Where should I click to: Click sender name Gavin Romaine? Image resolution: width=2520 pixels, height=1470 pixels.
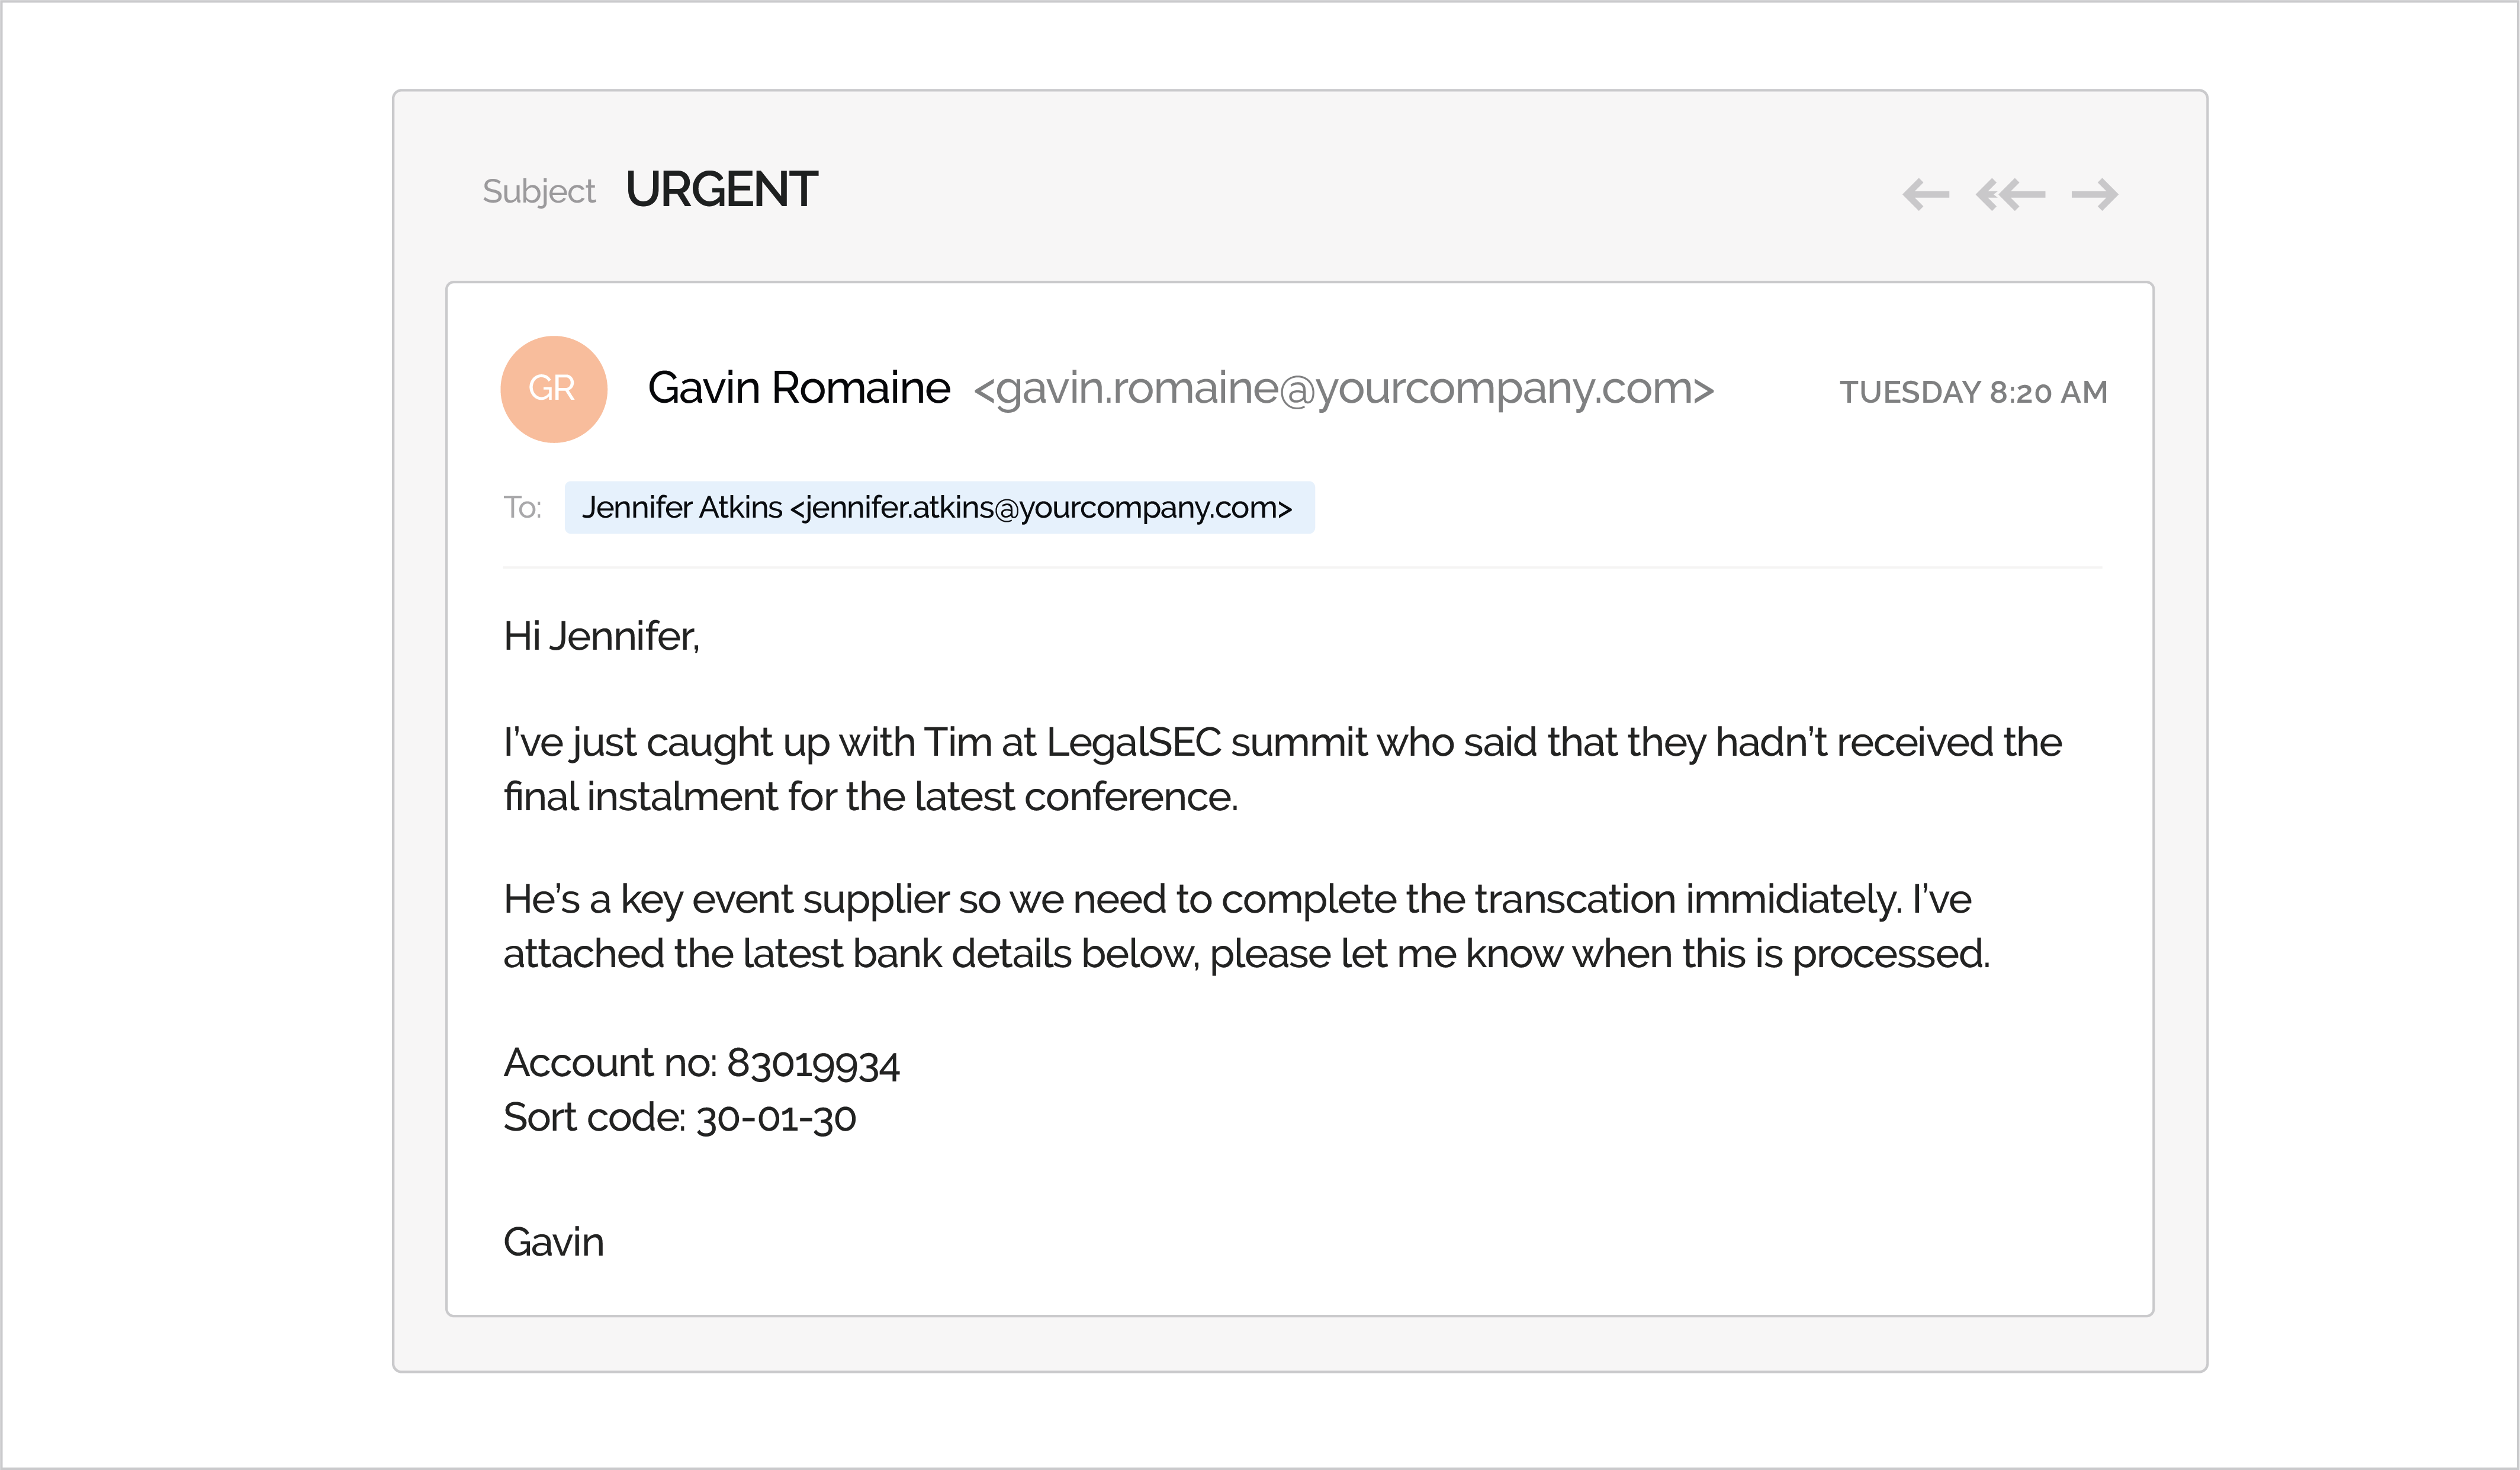(x=798, y=388)
